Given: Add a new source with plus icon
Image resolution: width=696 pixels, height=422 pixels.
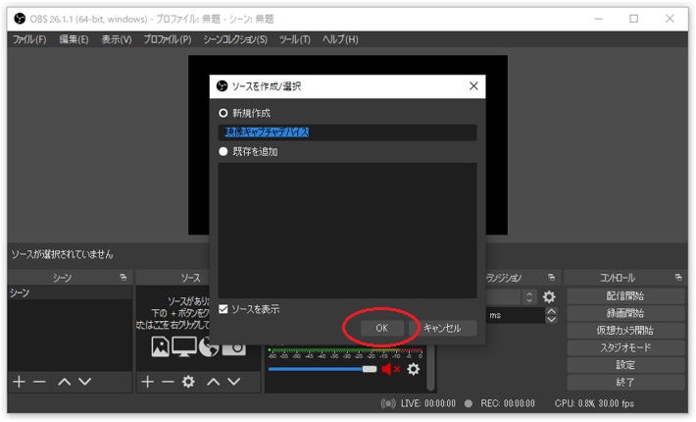Looking at the screenshot, I should 147,382.
